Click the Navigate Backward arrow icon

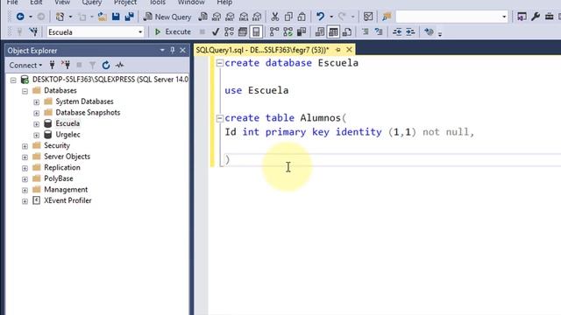point(20,17)
